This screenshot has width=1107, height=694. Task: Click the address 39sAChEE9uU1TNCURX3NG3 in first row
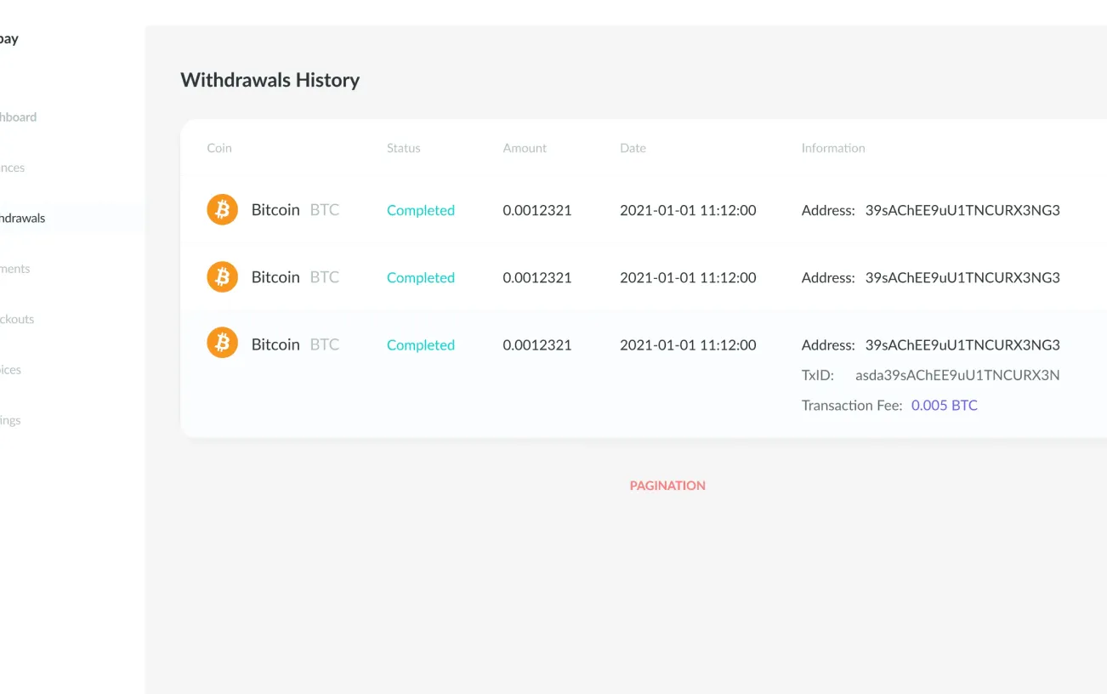[962, 210]
